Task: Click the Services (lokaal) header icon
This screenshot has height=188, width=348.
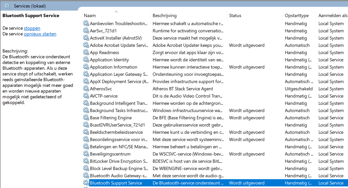Action: (x=7, y=6)
